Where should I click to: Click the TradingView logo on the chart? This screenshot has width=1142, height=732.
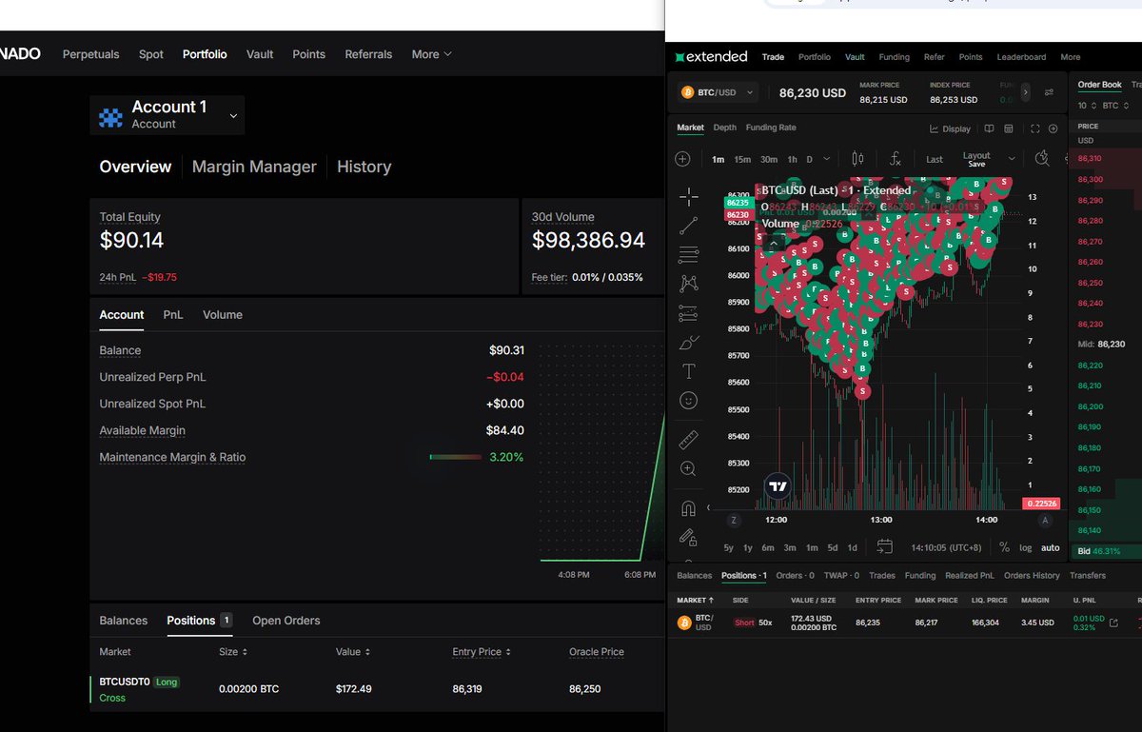tap(778, 486)
